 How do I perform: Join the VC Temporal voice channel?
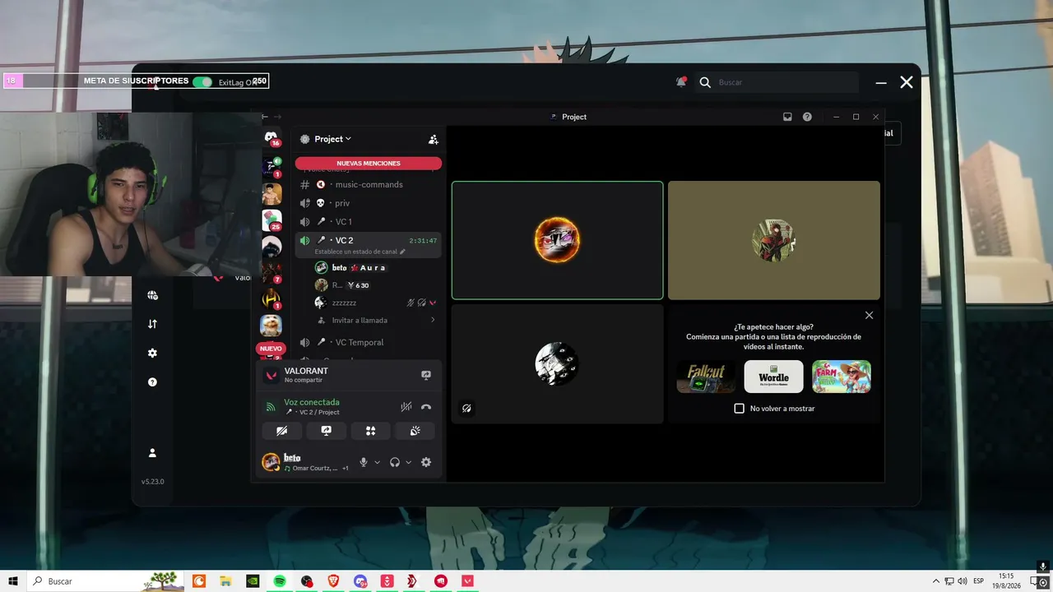point(369,342)
